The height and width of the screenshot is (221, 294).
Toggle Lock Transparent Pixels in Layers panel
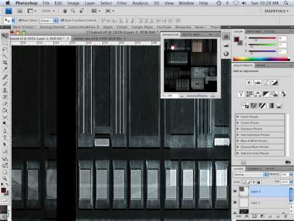click(x=244, y=182)
